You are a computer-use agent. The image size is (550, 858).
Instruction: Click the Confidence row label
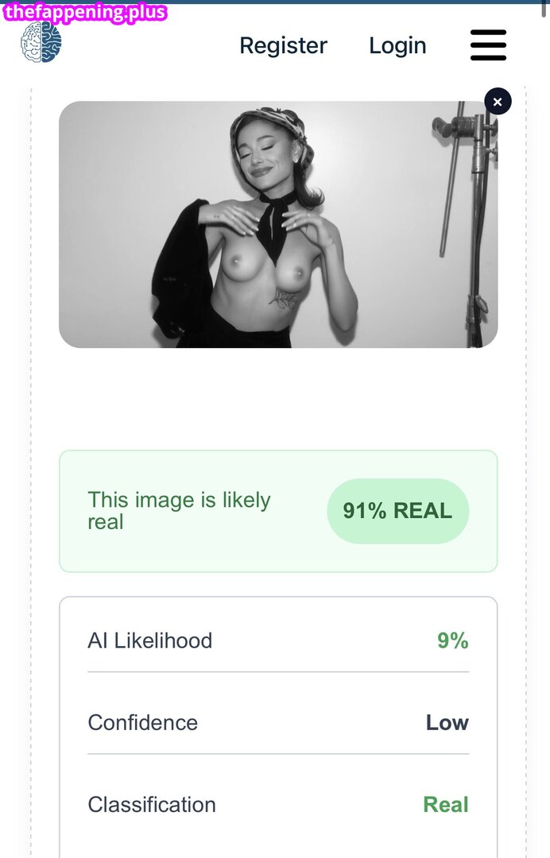[143, 723]
